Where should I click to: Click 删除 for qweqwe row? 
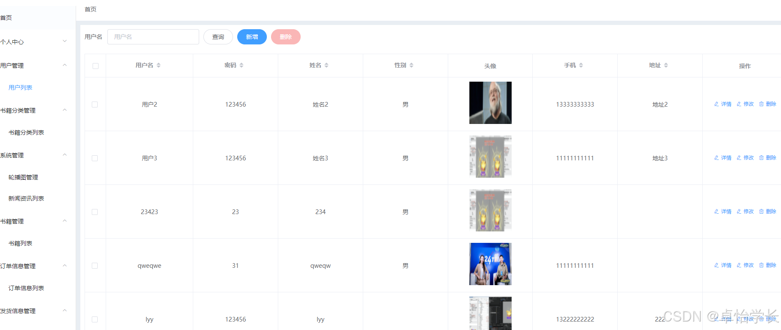[767, 265]
